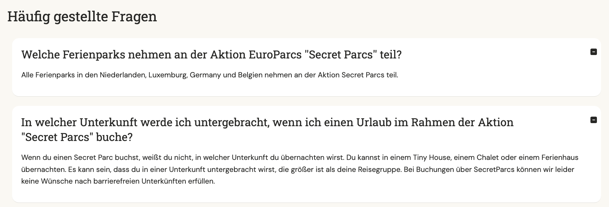Click "EuroParcs" in the first question title
This screenshot has width=609, height=207.
point(275,55)
